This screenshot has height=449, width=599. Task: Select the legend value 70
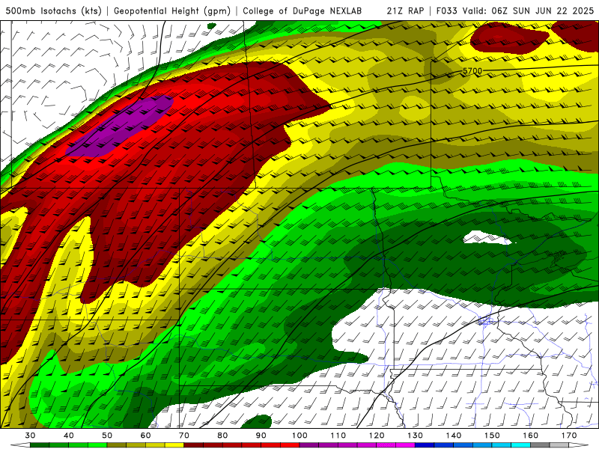184,436
